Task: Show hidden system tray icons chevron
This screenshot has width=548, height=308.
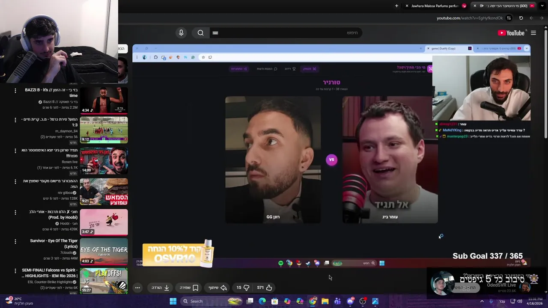Action: 482,301
